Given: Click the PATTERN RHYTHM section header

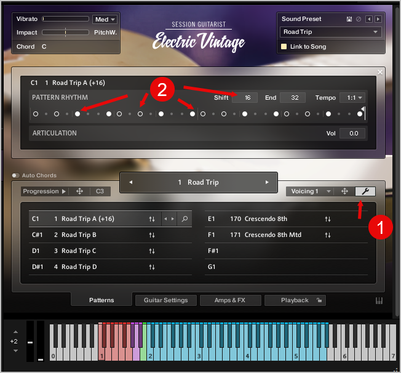Looking at the screenshot, I should click(60, 97).
